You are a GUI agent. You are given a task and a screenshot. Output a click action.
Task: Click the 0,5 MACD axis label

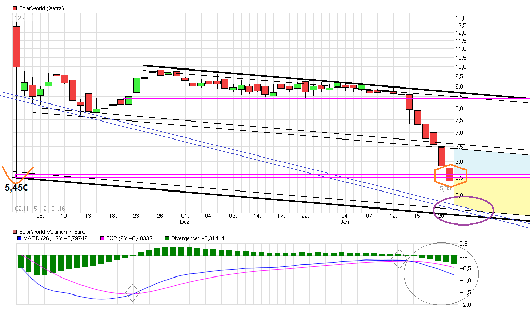coord(463,244)
